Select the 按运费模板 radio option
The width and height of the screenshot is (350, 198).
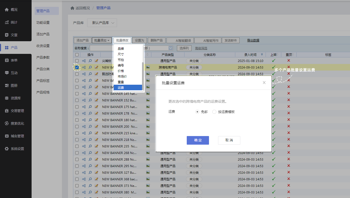click(x=214, y=112)
